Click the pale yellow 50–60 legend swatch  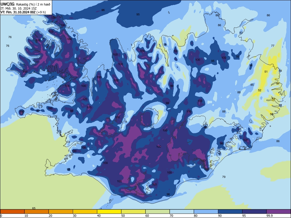point(133,212)
